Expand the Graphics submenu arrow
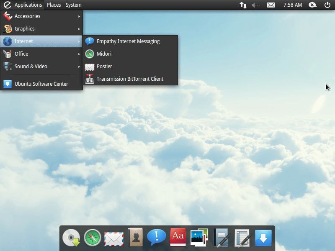335x251 pixels. tap(79, 29)
